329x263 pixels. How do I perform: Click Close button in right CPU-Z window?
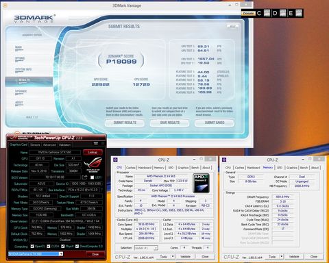(314, 257)
